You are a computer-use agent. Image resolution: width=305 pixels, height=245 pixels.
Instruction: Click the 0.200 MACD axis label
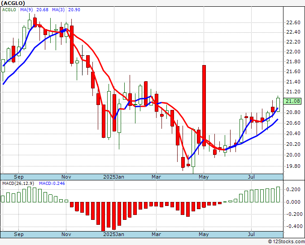click(x=293, y=189)
